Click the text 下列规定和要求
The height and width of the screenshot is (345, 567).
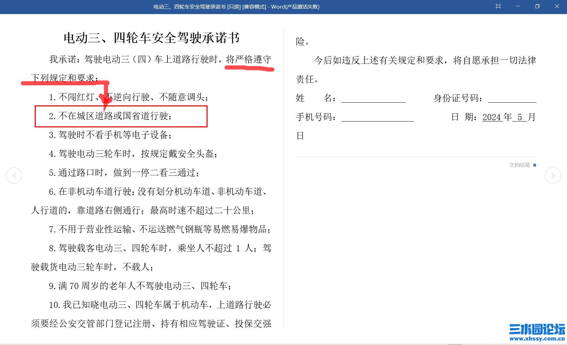click(65, 78)
